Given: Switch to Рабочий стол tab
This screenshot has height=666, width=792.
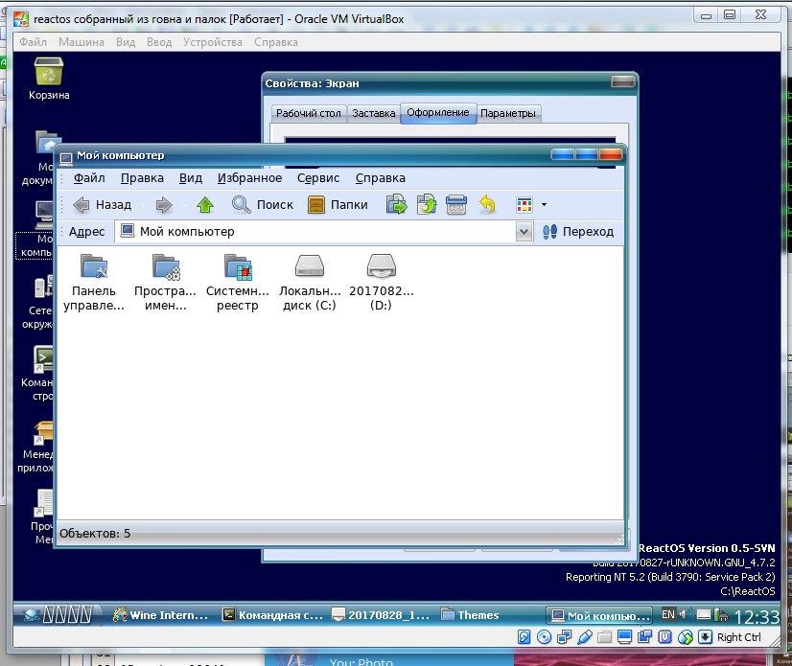Looking at the screenshot, I should pyautogui.click(x=309, y=113).
